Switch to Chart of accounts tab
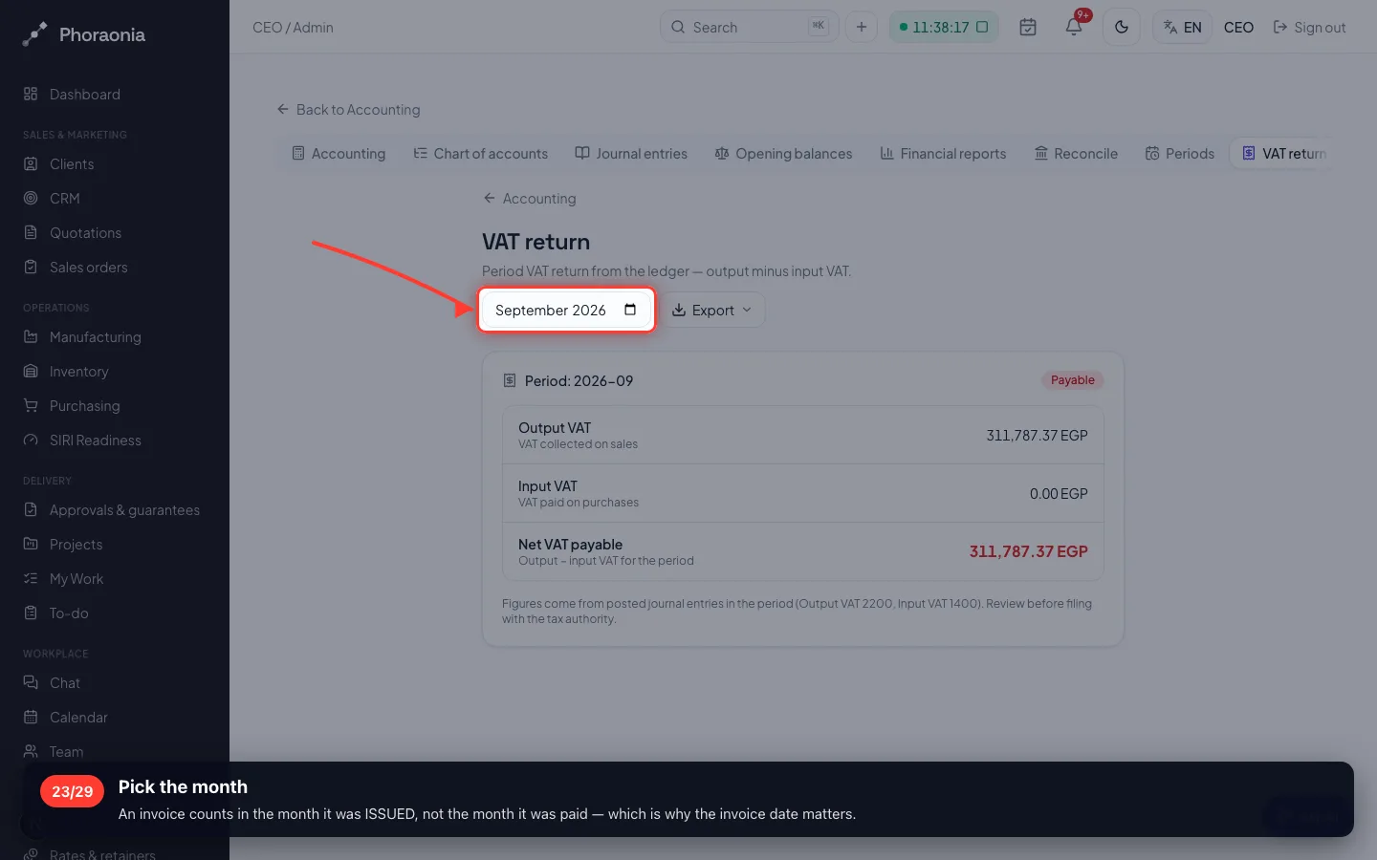Screen dimensions: 1377x860 point(480,154)
